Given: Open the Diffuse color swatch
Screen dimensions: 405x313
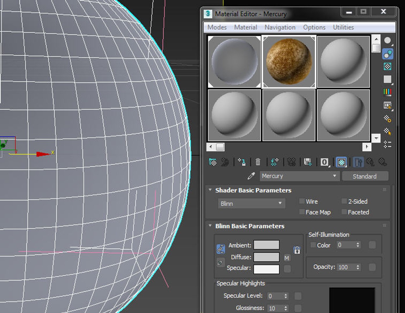Looking at the screenshot, I should tap(266, 257).
